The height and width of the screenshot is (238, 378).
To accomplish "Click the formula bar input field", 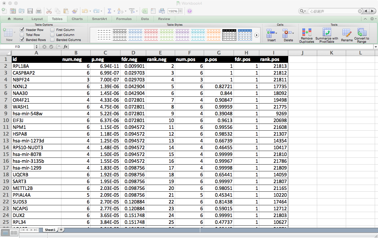I will (221, 47).
